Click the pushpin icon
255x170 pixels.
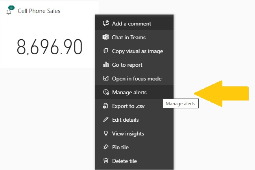[106, 147]
